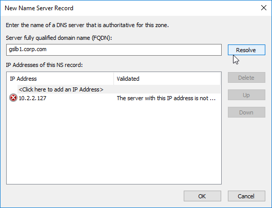Image resolution: width=272 pixels, height=208 pixels.
Task: Dismiss the dialog with Cancel
Action: tap(246, 196)
